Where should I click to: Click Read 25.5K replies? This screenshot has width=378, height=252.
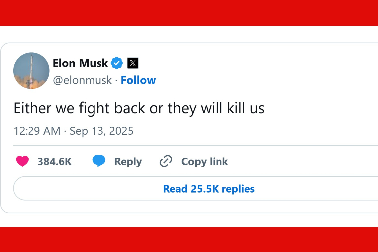208,189
